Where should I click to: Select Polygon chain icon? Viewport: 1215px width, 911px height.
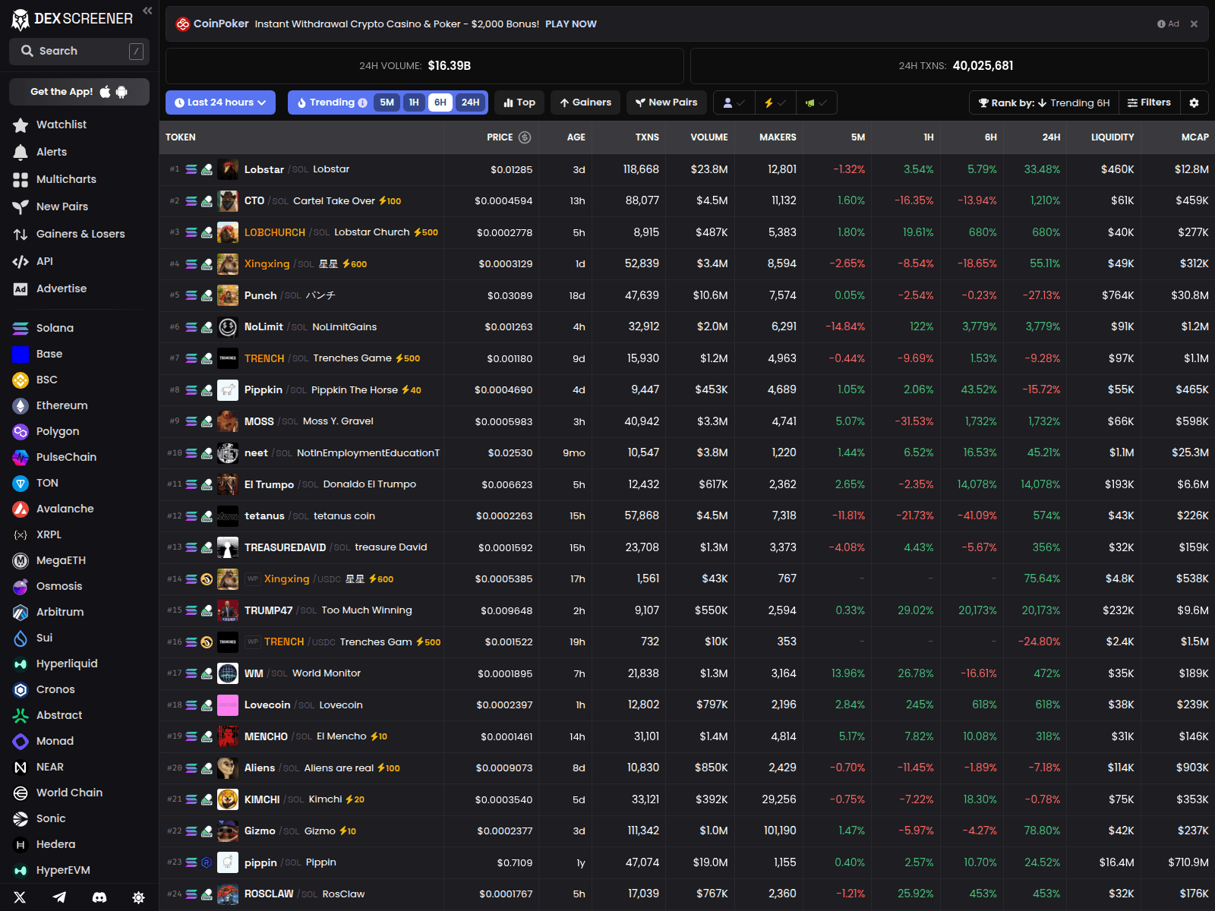point(21,431)
